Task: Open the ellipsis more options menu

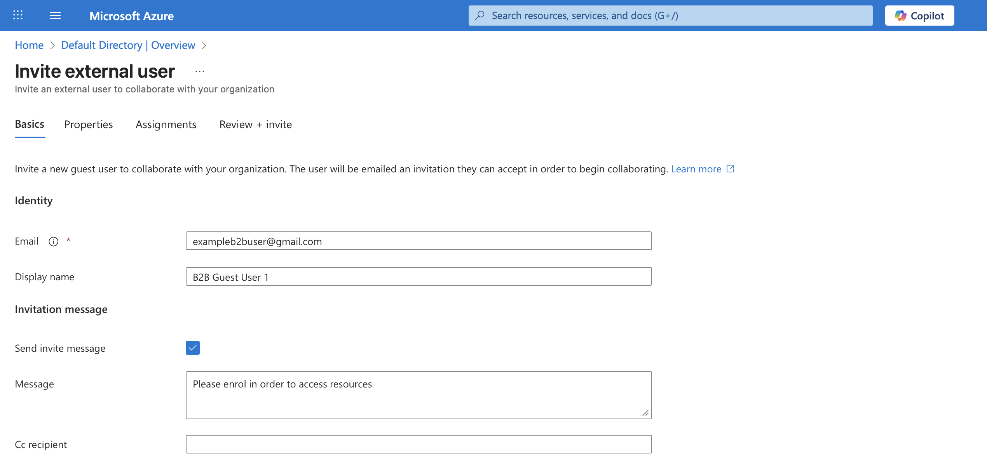Action: [x=200, y=71]
